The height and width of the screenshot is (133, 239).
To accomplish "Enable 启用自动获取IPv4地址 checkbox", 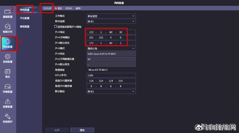I will tap(56, 26).
